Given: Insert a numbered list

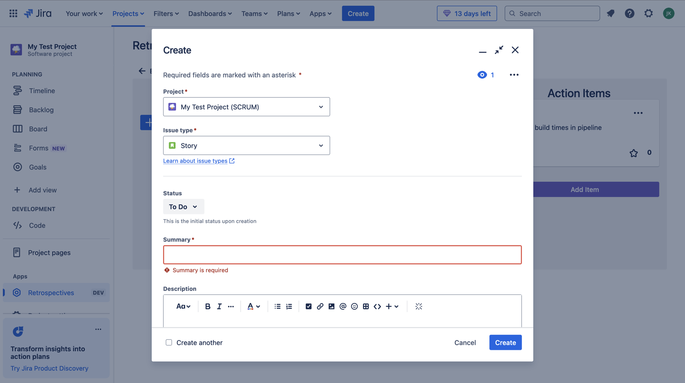Looking at the screenshot, I should (x=289, y=306).
